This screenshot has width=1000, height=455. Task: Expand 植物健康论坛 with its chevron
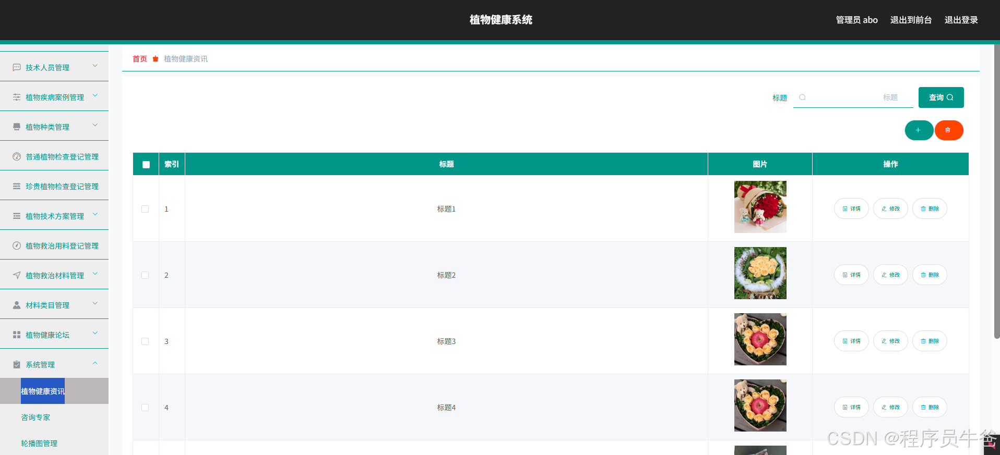click(x=95, y=333)
